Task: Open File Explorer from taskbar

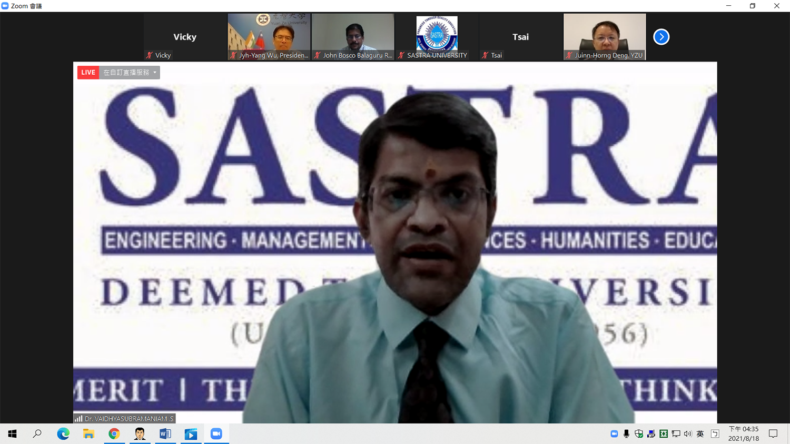Action: [x=88, y=434]
